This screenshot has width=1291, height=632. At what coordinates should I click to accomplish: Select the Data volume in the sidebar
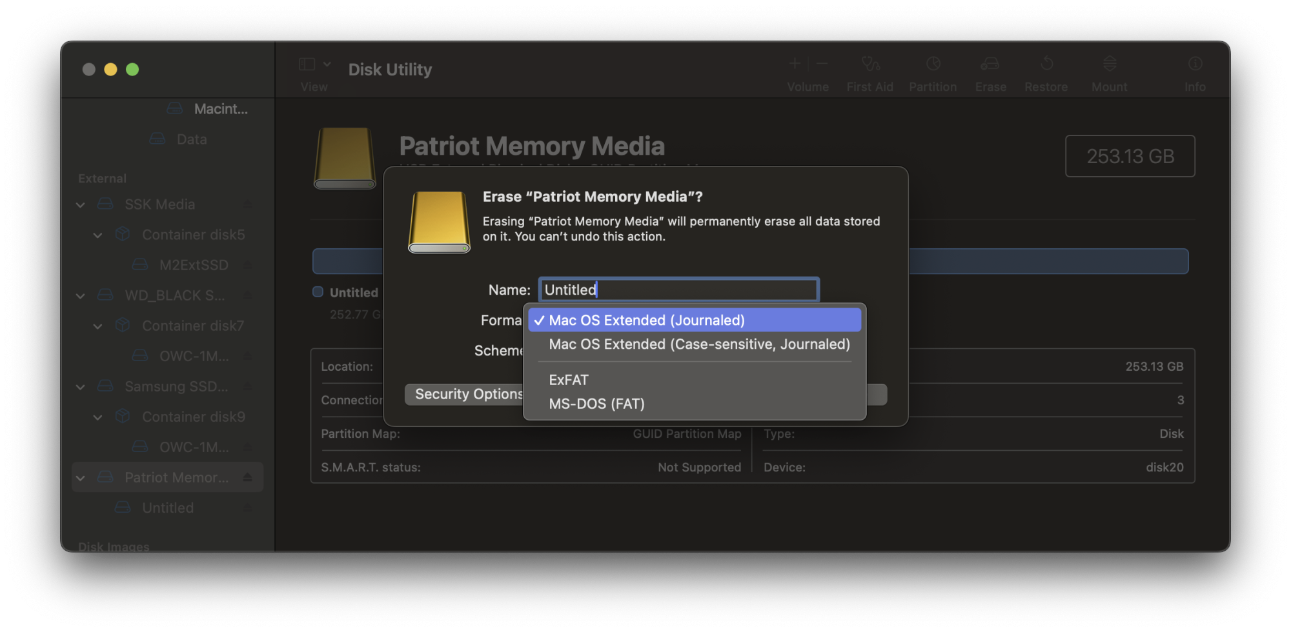(x=192, y=139)
